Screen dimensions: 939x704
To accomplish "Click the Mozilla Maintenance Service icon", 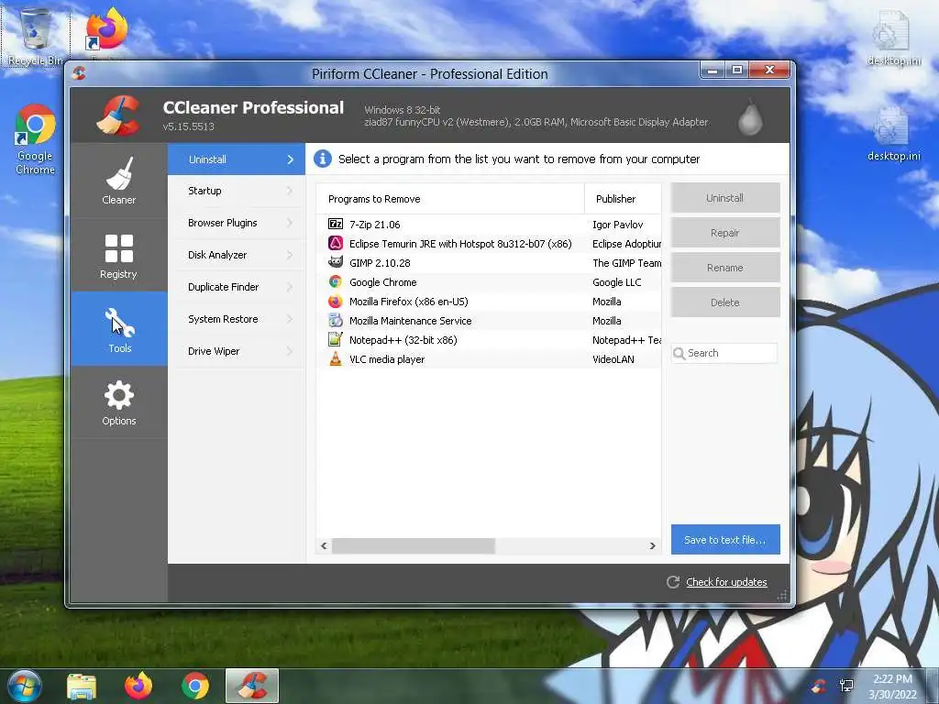I will [x=336, y=320].
